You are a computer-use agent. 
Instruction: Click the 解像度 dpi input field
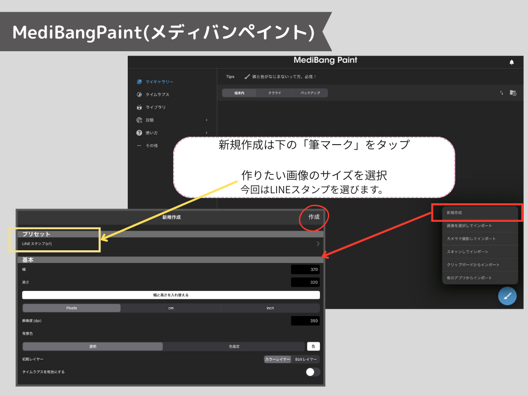305,320
